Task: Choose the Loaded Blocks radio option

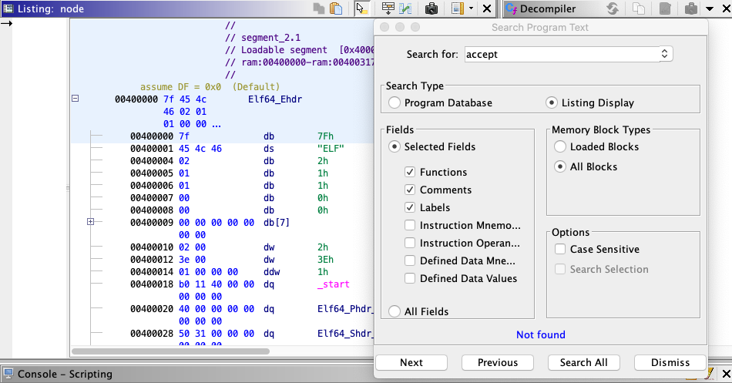Action: tap(560, 146)
